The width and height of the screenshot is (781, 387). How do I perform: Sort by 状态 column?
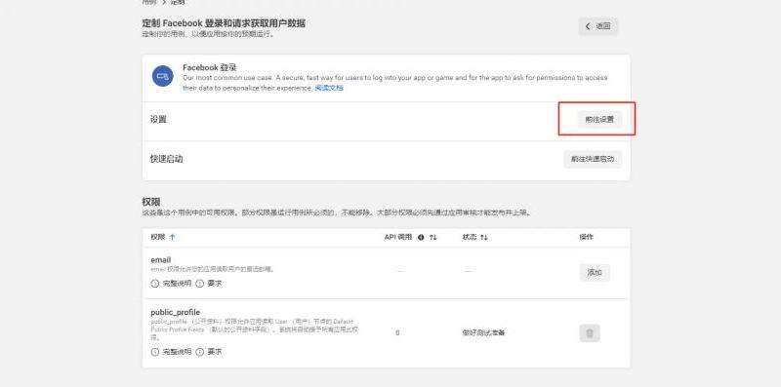(x=483, y=237)
